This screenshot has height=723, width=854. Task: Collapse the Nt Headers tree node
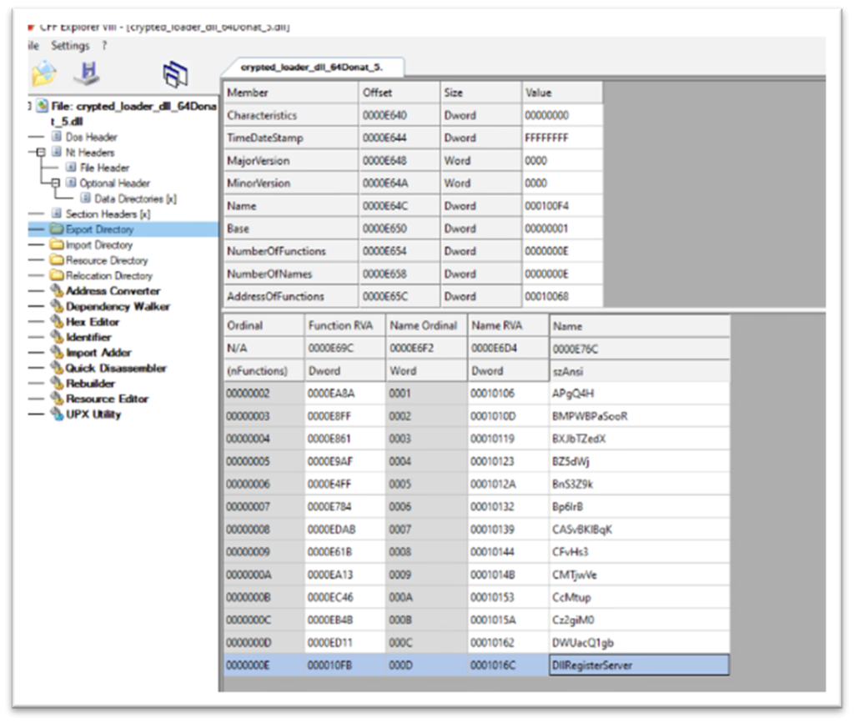pyautogui.click(x=40, y=153)
